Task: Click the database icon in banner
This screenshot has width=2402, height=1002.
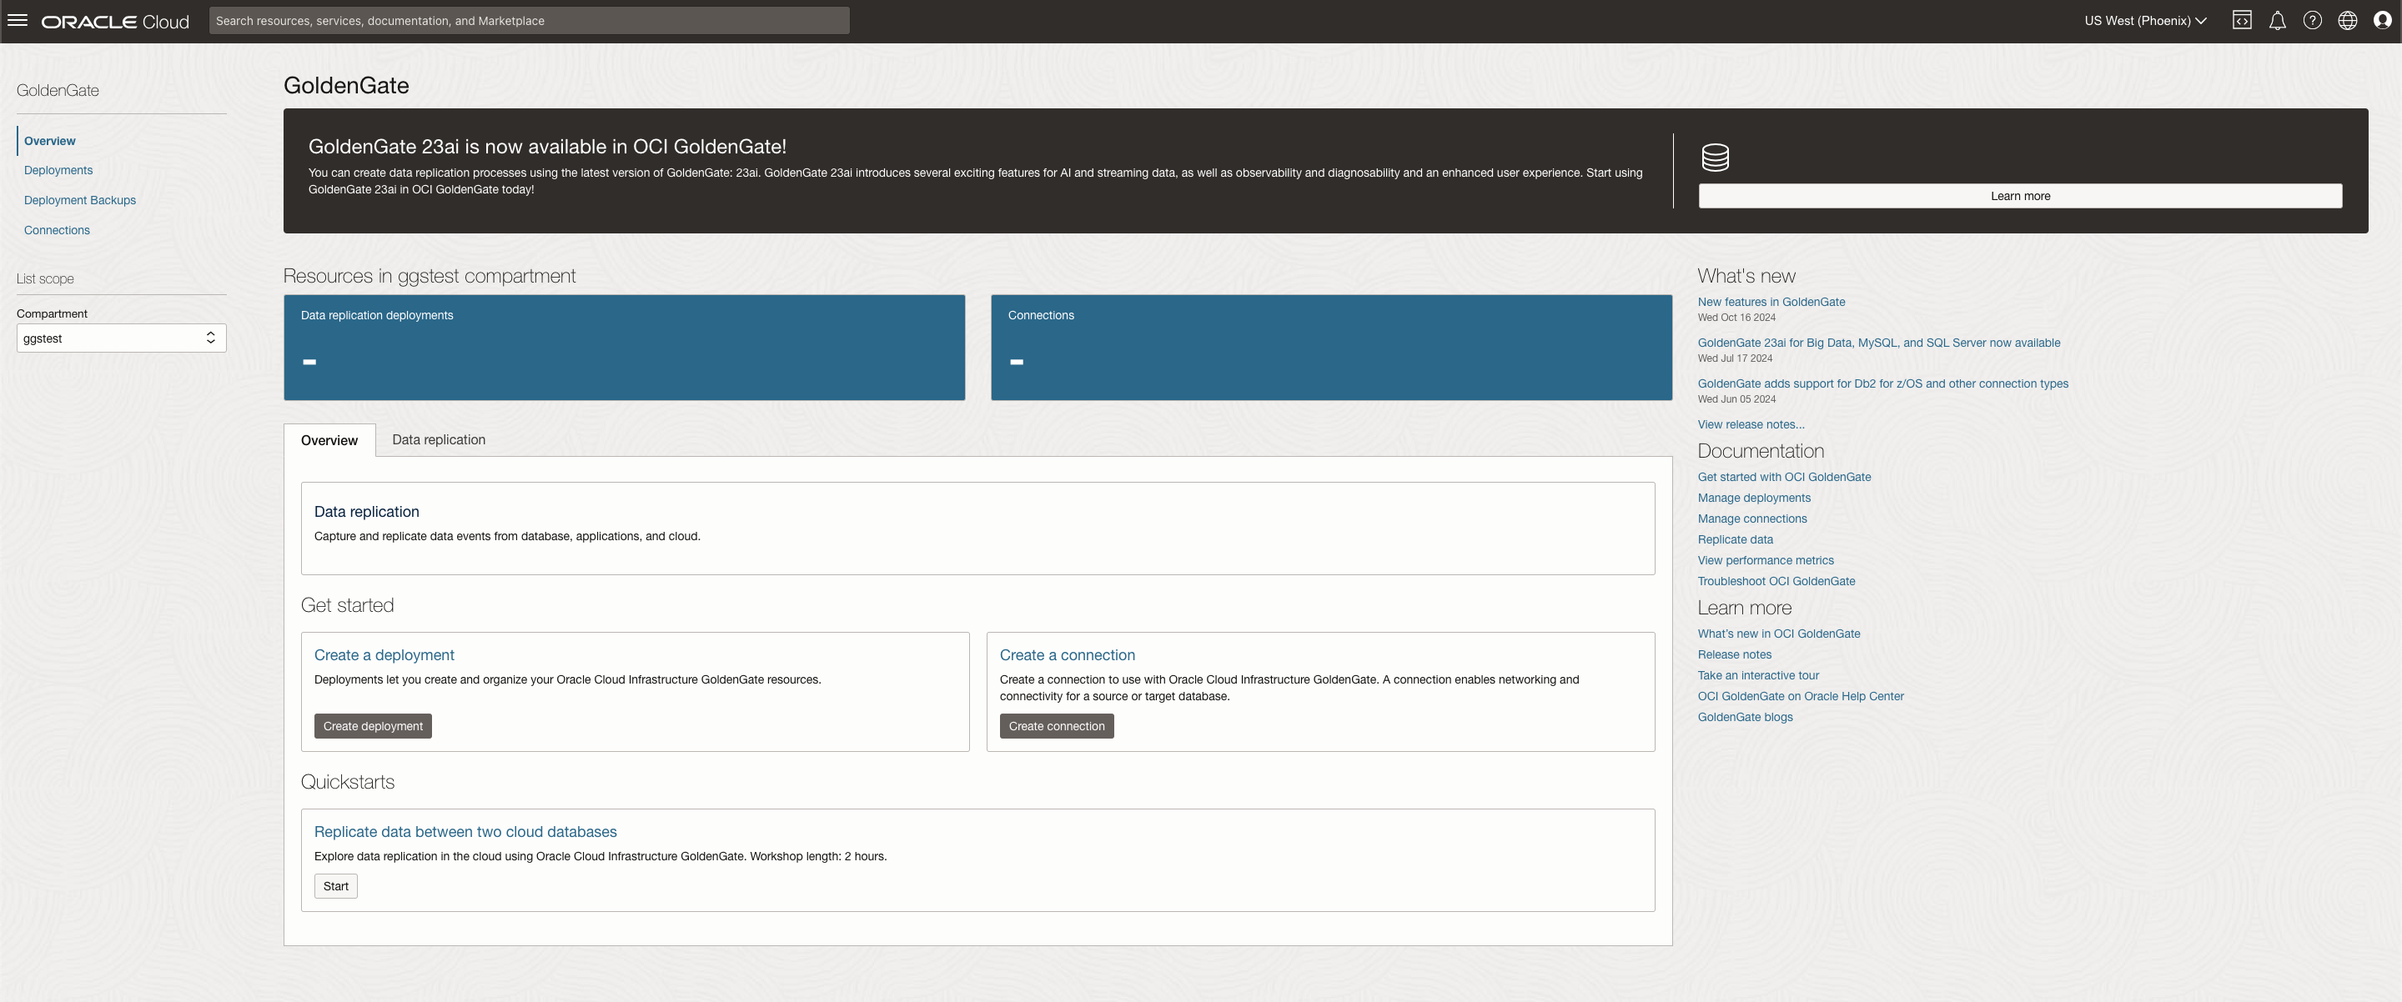Action: 1715,158
